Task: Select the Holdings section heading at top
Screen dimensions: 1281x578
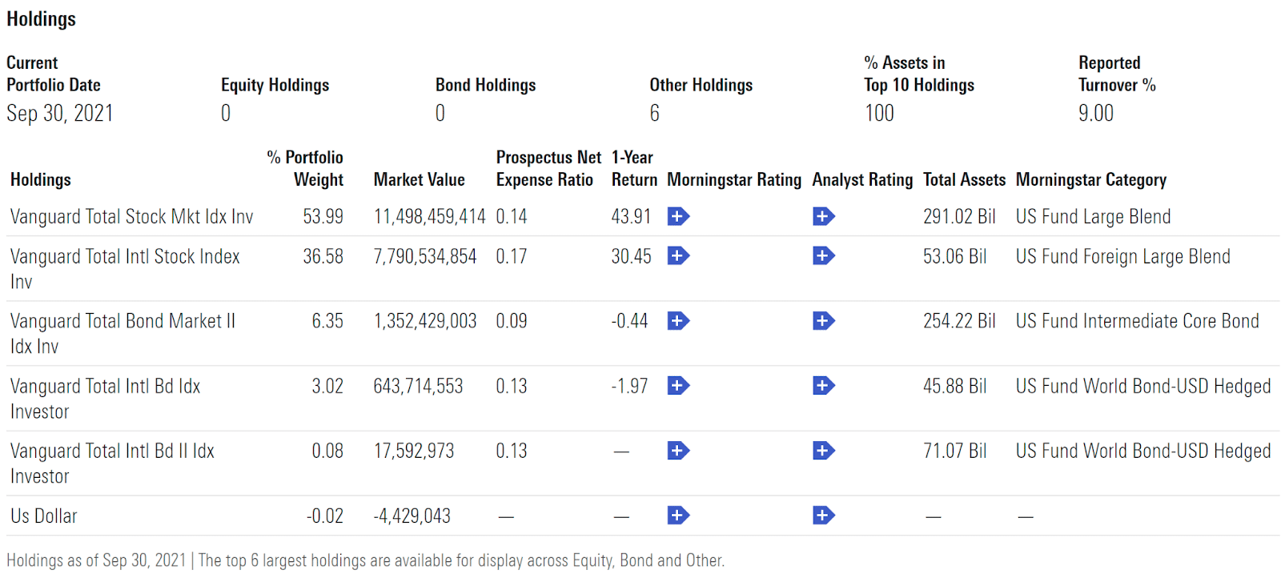Action: pos(41,18)
